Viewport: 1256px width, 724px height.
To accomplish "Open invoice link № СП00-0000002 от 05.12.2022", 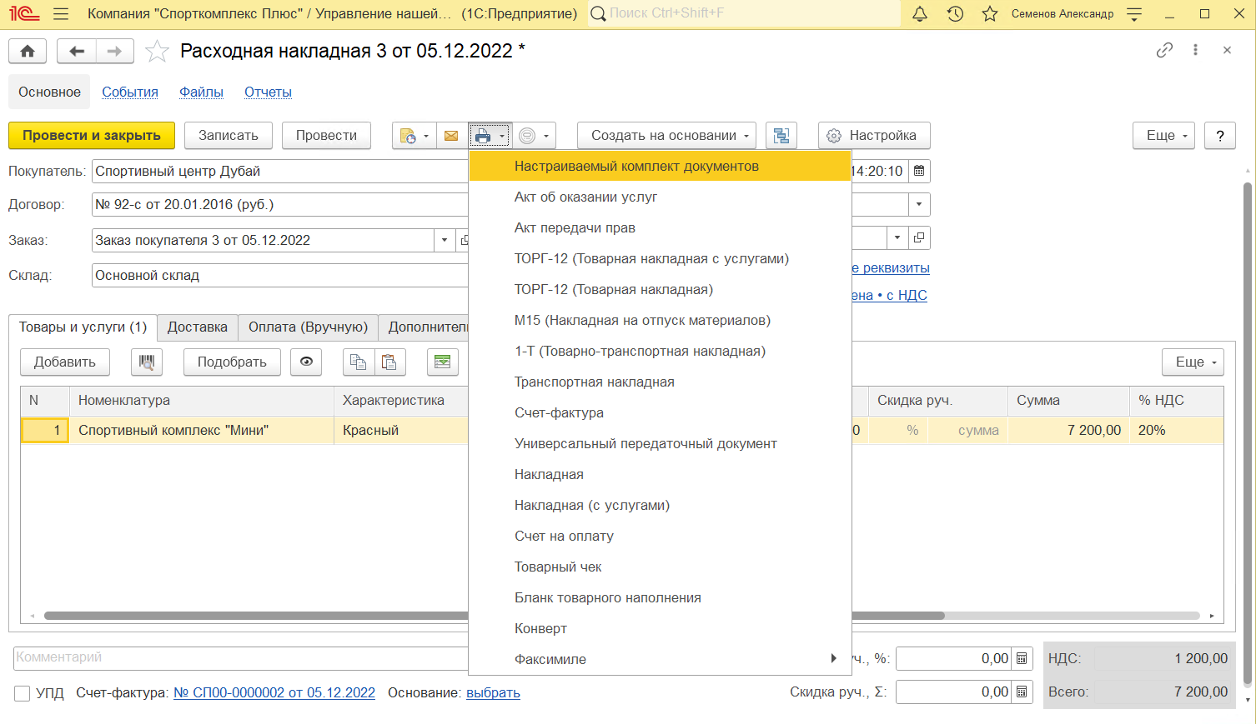I will pos(274,693).
